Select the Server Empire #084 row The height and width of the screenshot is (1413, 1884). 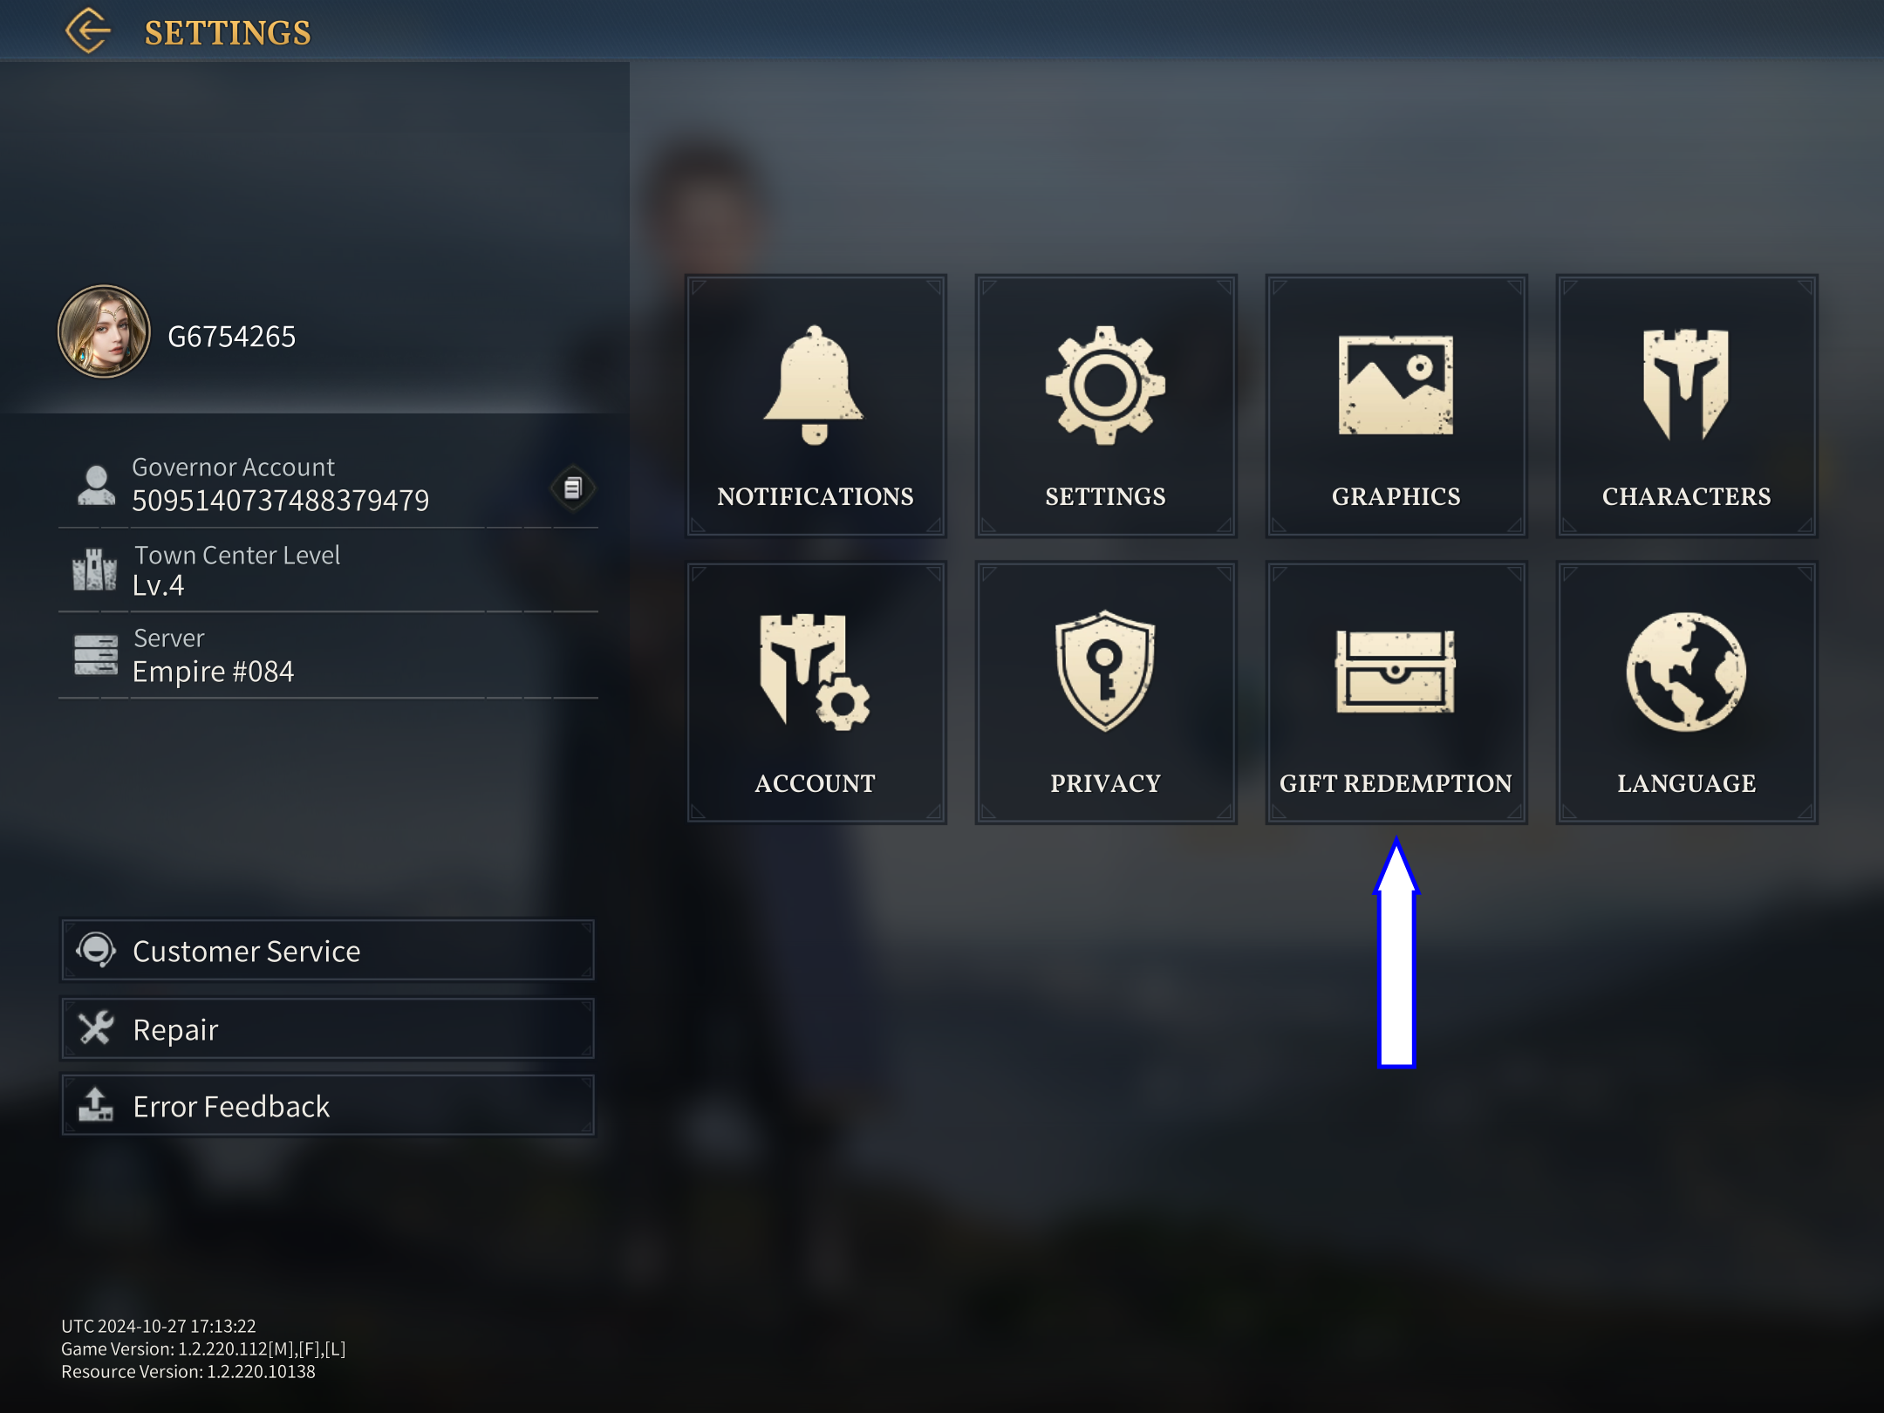point(328,656)
